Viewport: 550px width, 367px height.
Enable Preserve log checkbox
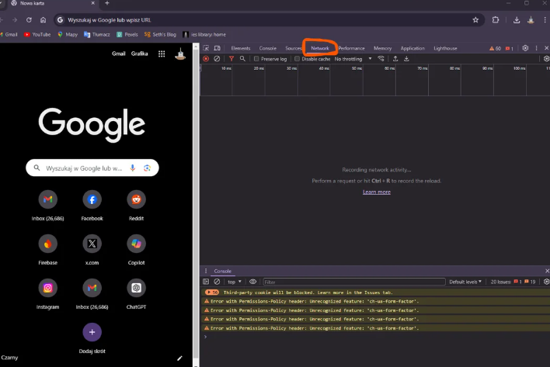point(256,58)
